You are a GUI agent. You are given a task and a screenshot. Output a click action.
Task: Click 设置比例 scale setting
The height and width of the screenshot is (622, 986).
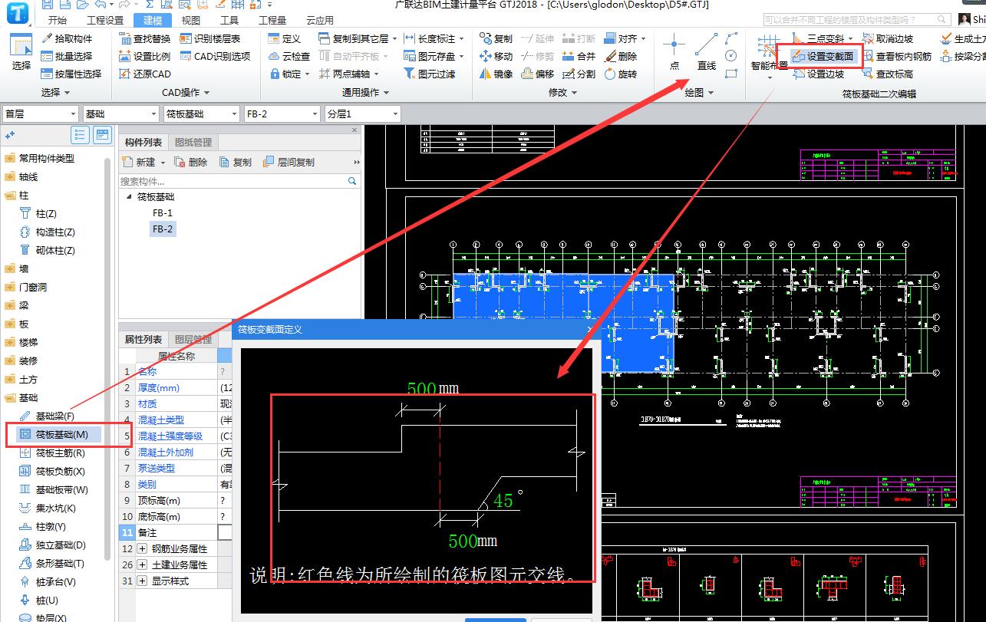point(145,56)
